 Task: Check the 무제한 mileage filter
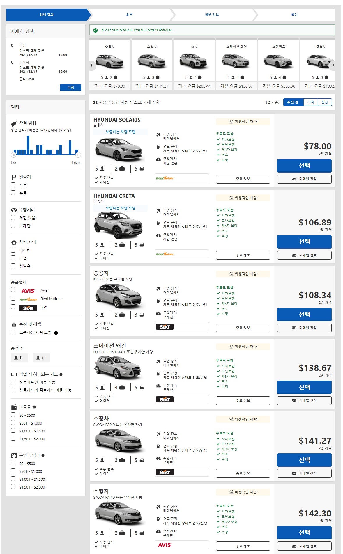tap(13, 225)
